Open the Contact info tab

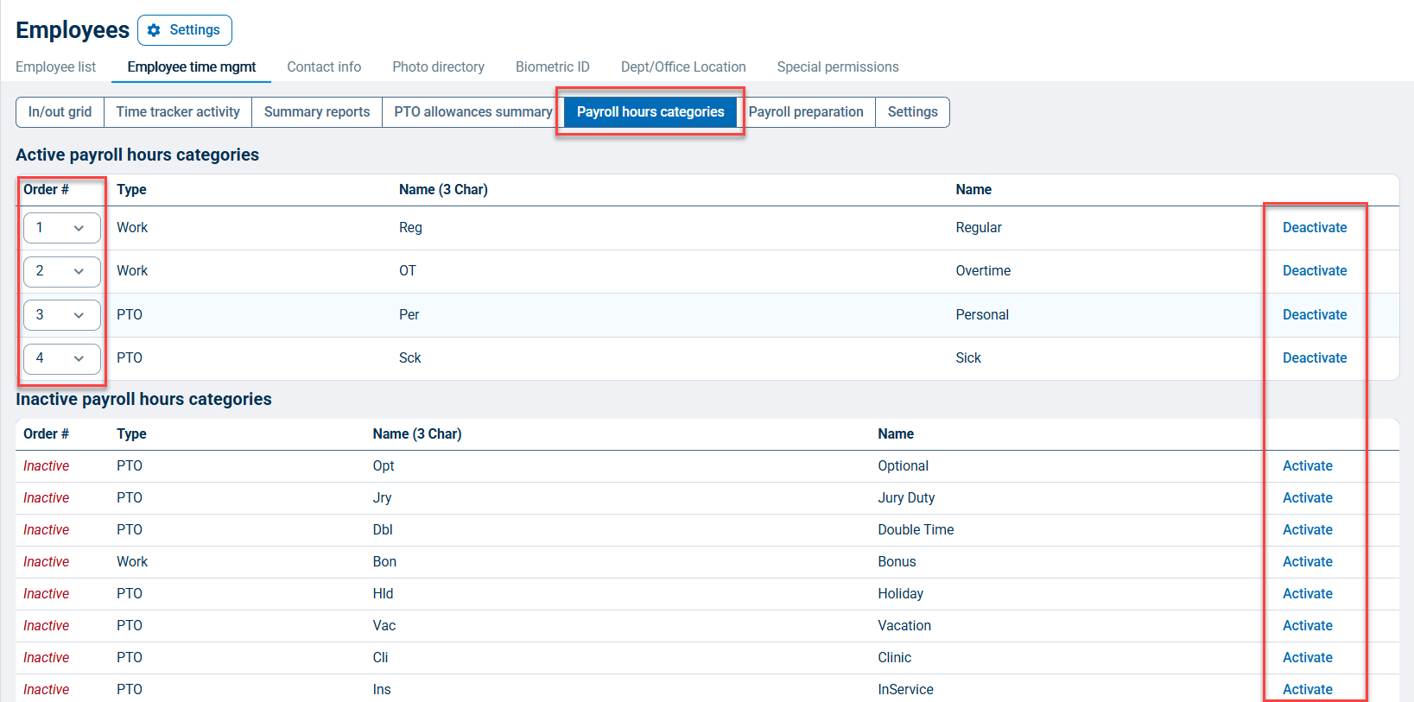[324, 67]
